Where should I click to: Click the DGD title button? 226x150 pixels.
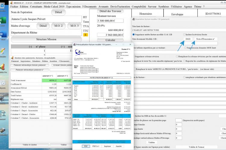[188, 39]
